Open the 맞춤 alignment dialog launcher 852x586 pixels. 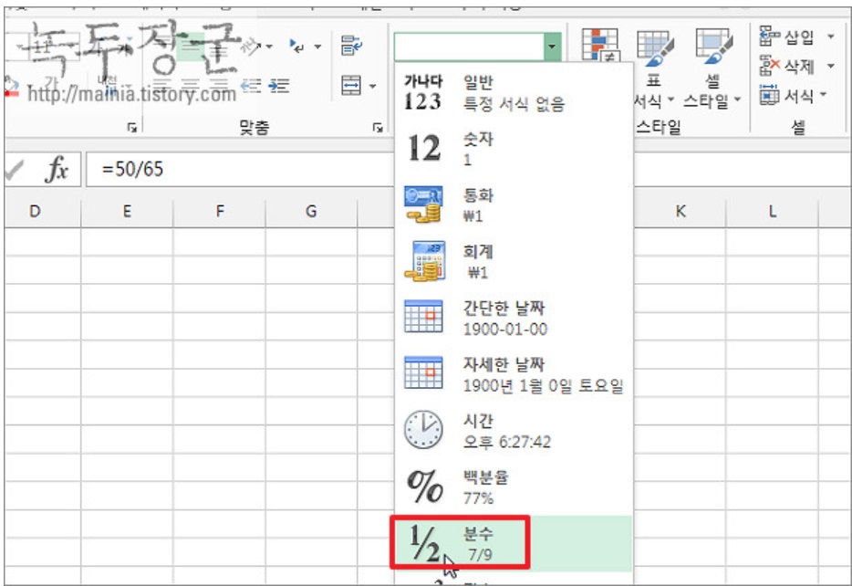[377, 128]
